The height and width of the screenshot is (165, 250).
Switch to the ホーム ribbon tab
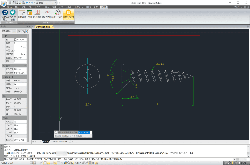[9, 6]
